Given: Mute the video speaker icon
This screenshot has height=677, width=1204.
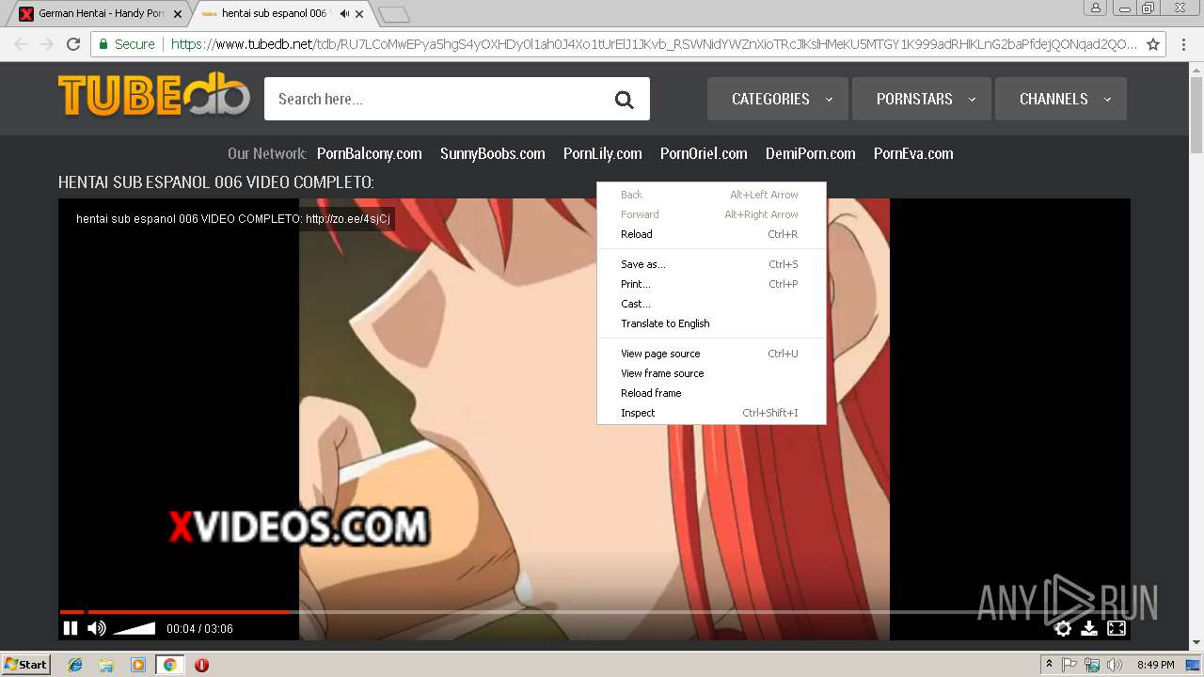Looking at the screenshot, I should (x=97, y=628).
